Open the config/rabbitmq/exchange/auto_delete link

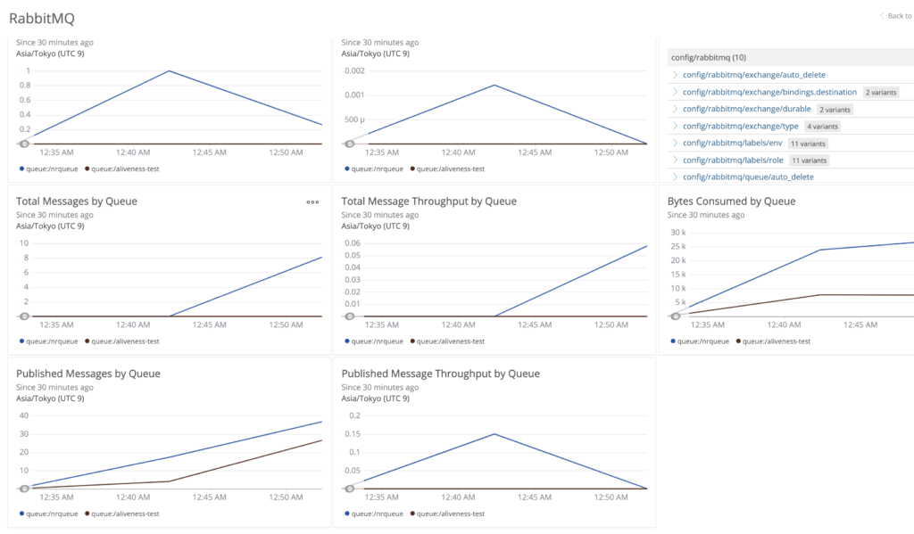(753, 75)
